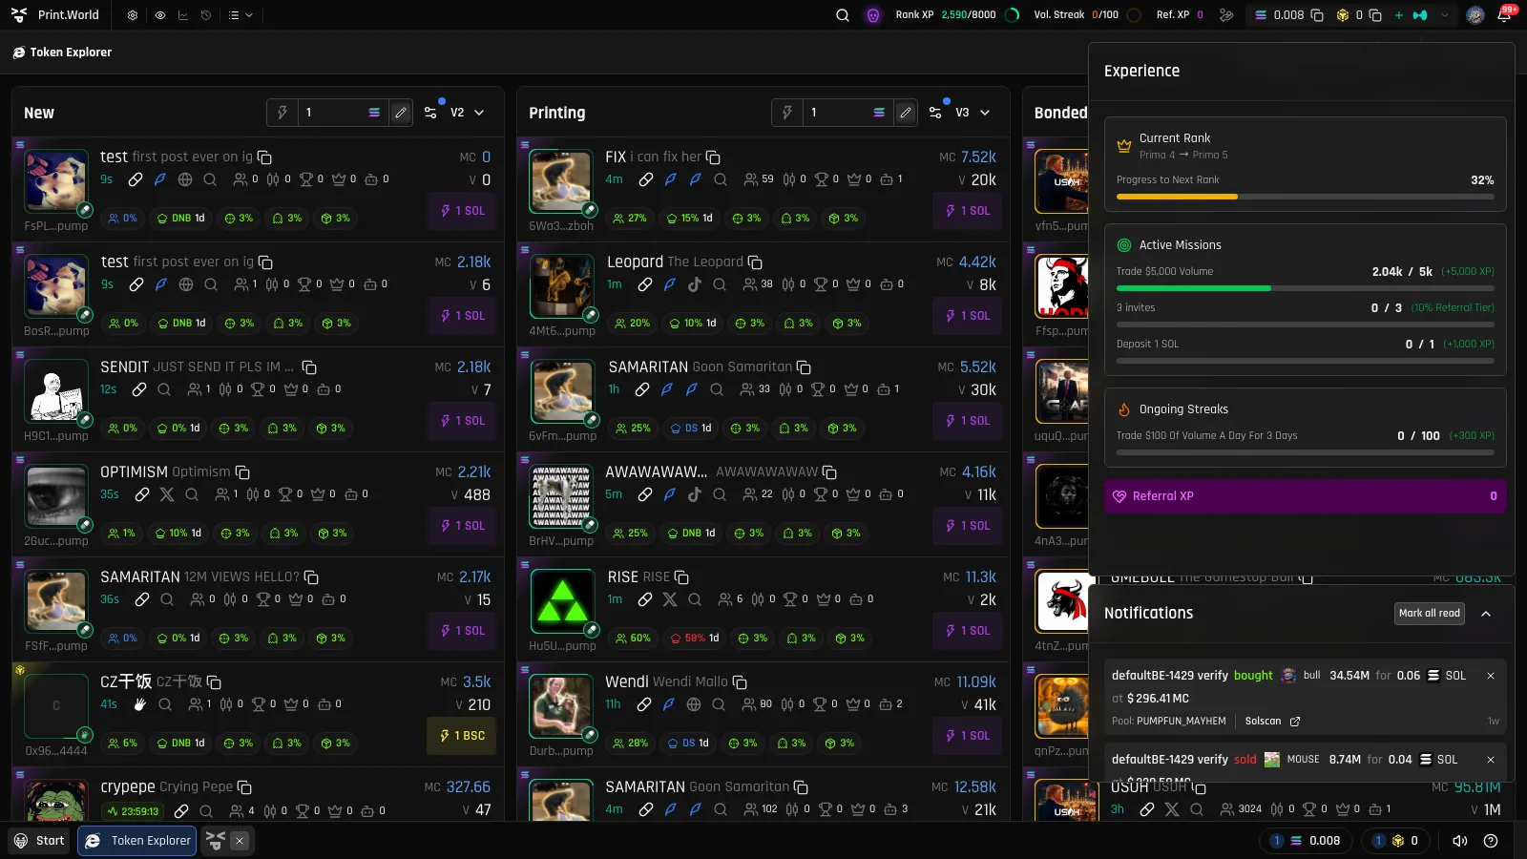Click the Ongoing Streaks flame icon
Viewport: 1527px width, 859px height.
point(1124,409)
